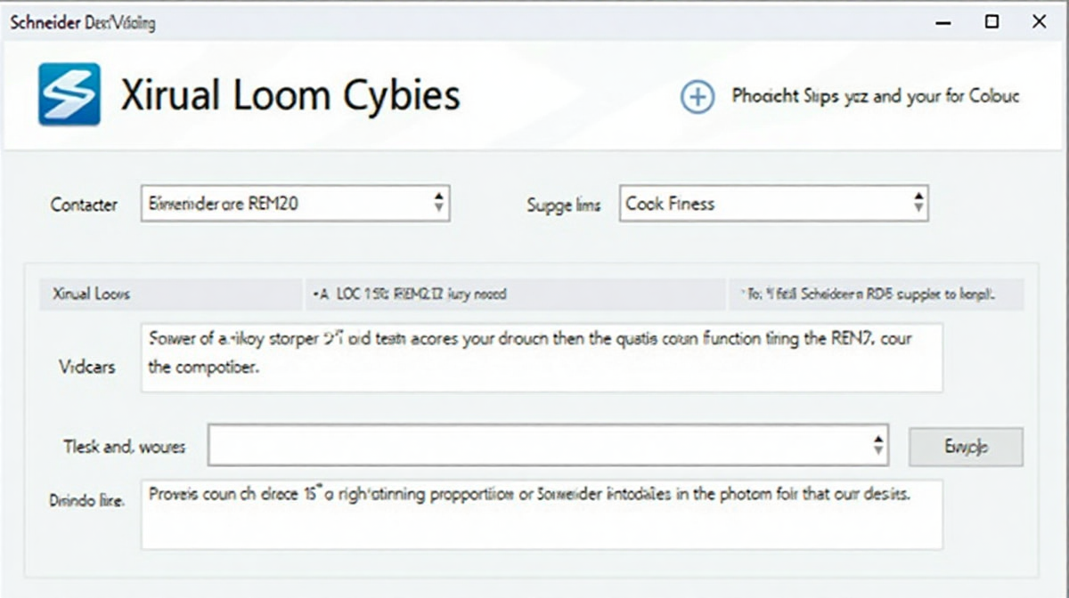Select the Schneider RDB supplier column header
The image size is (1069, 598).
(x=877, y=294)
